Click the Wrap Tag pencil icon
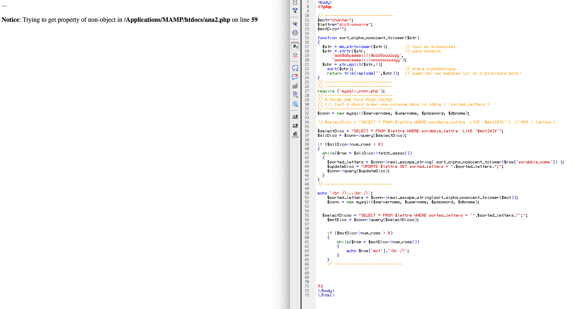 295,86
